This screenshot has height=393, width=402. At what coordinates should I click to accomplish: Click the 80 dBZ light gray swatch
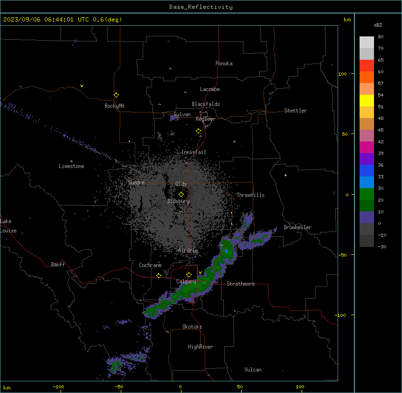pos(367,42)
